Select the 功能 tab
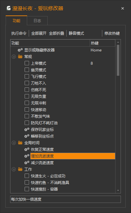131x213 pixels. (x=16, y=21)
